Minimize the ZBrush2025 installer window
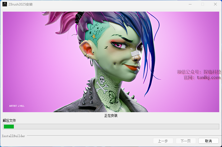 [190, 4]
